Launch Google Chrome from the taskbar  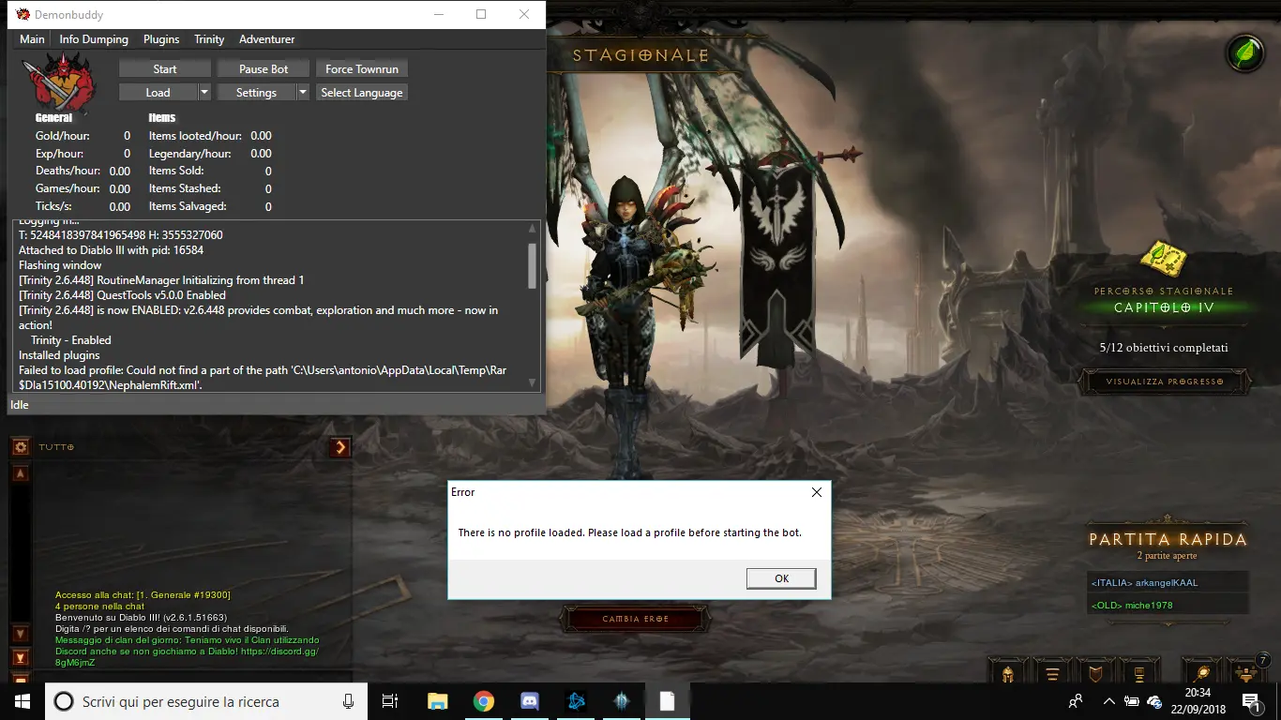[x=483, y=701]
